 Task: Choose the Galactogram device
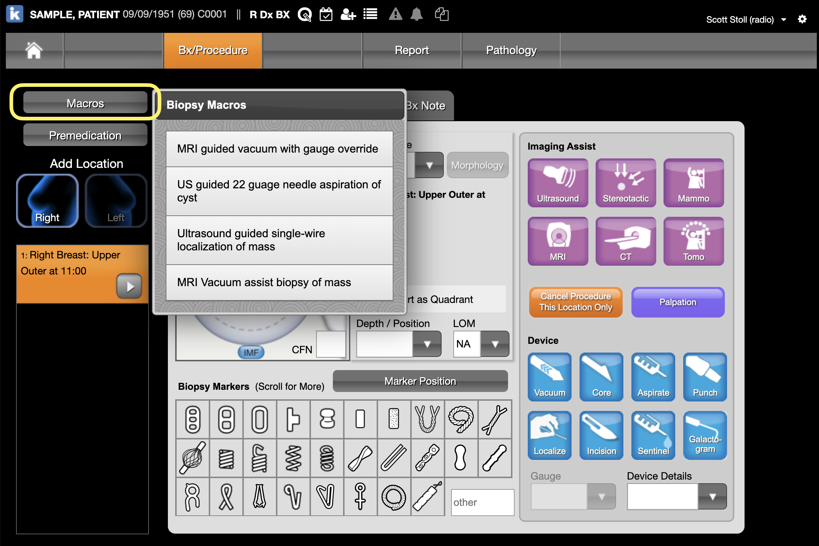click(705, 435)
